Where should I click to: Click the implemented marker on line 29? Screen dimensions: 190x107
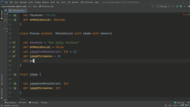[x=15, y=84]
